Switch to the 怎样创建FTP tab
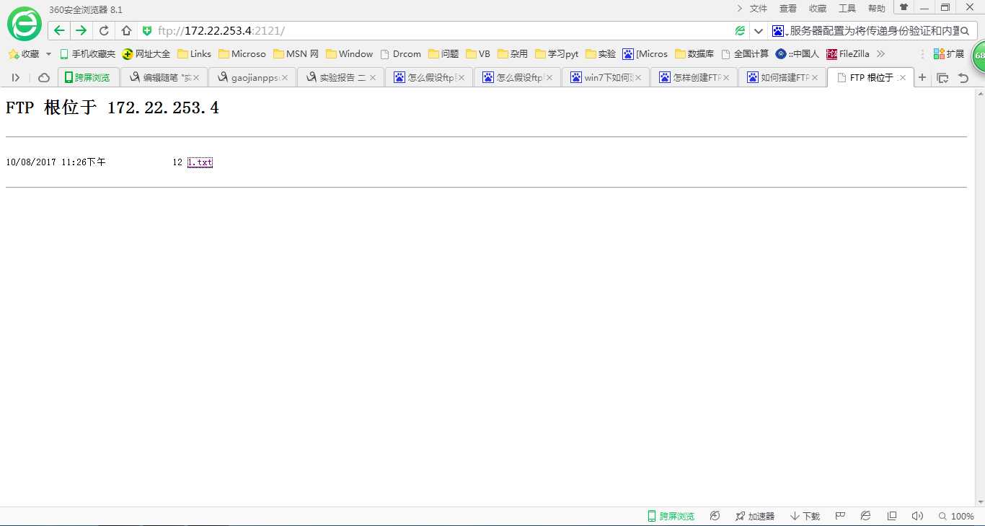The image size is (985, 526). (x=694, y=77)
